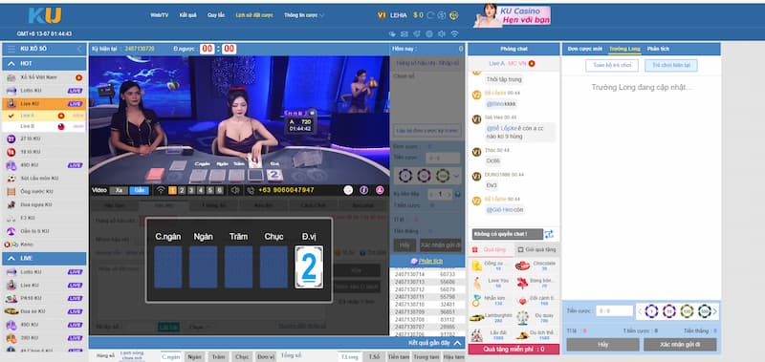The height and width of the screenshot is (362, 765).
Task: Select video line 3
Action: [191, 190]
